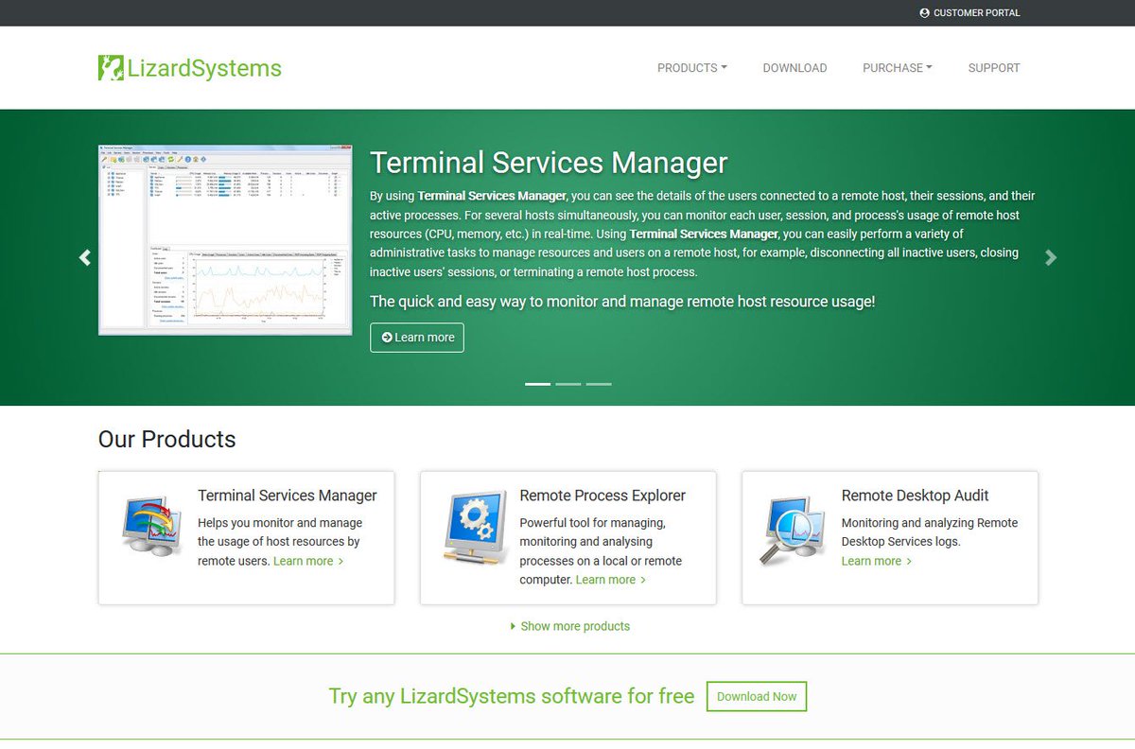Expand Show more products
The height and width of the screenshot is (749, 1135).
[x=570, y=626]
